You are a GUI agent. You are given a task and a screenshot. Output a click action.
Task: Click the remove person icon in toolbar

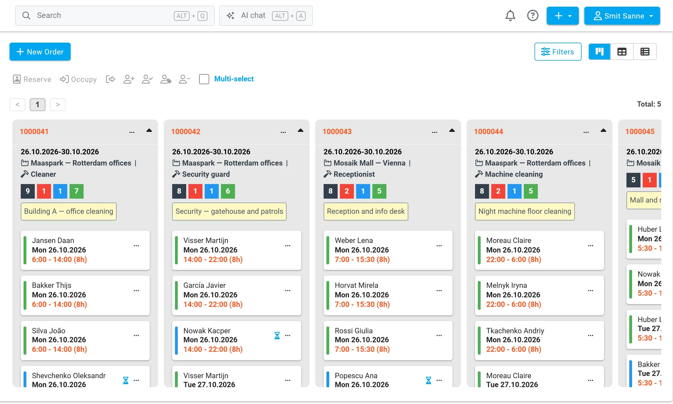tap(184, 79)
